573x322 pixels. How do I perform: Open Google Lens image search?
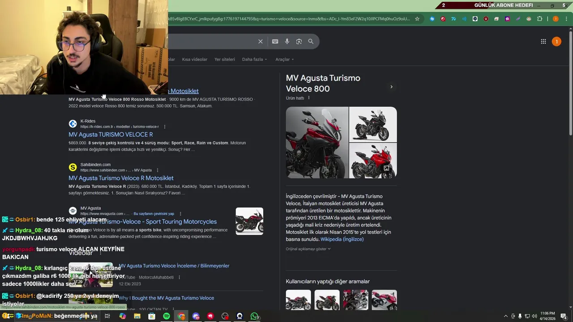299,41
